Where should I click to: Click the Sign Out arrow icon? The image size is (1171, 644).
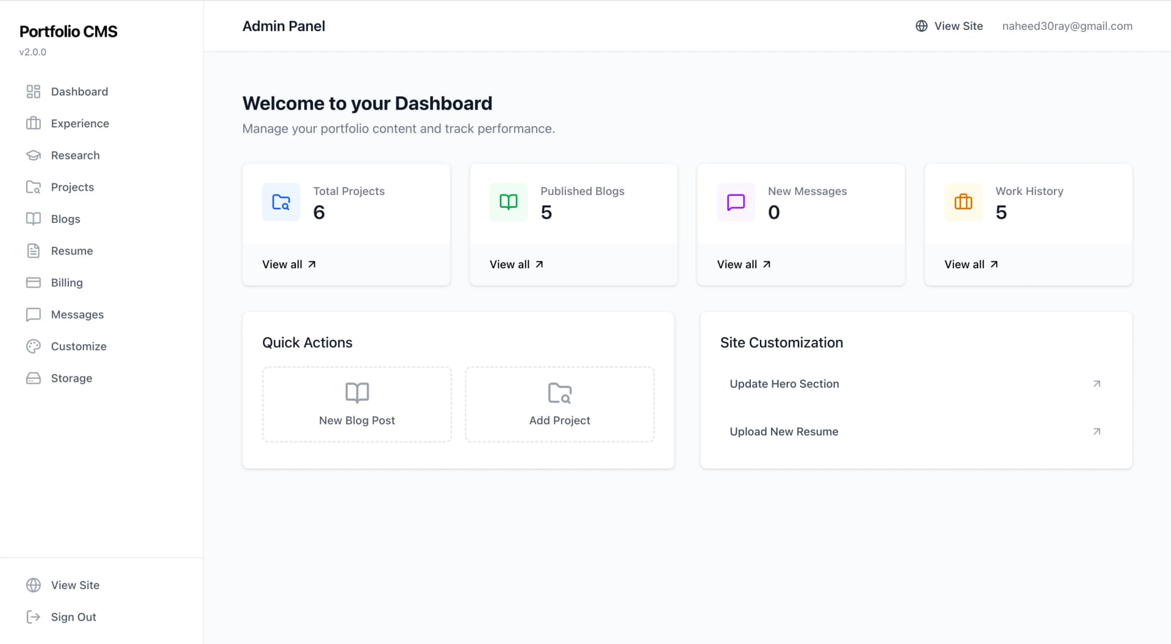click(34, 617)
